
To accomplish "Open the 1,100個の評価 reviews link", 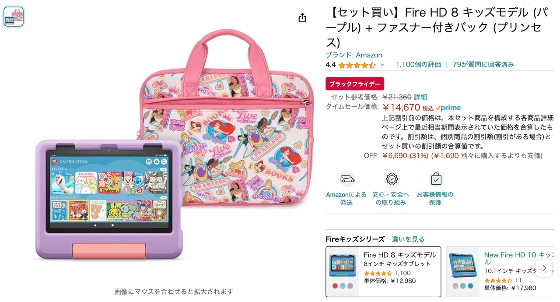I will [418, 64].
